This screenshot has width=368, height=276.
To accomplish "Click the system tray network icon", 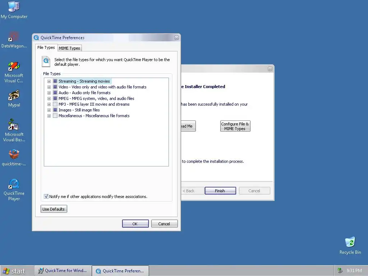I will [340, 271].
